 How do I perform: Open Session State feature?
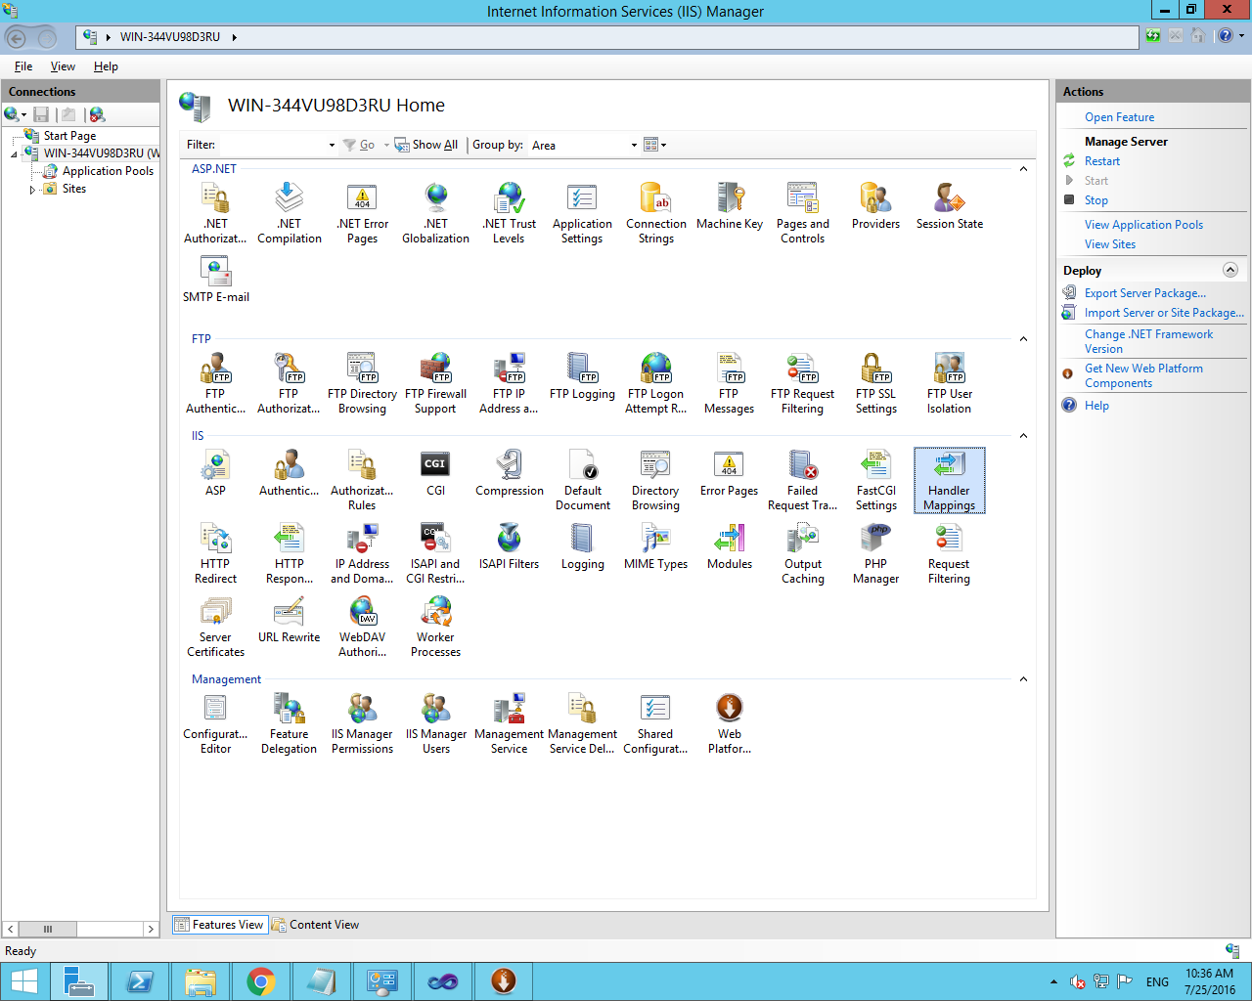[949, 206]
